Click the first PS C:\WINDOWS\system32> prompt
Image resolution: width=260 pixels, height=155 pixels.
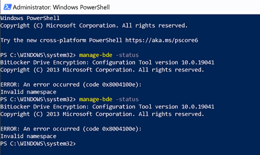click(x=38, y=55)
